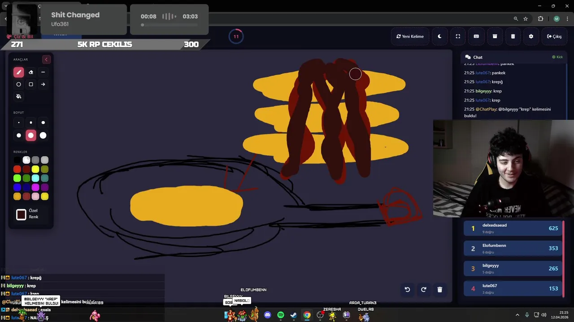Undo the last drawing stroke
This screenshot has width=574, height=322.
tap(407, 289)
